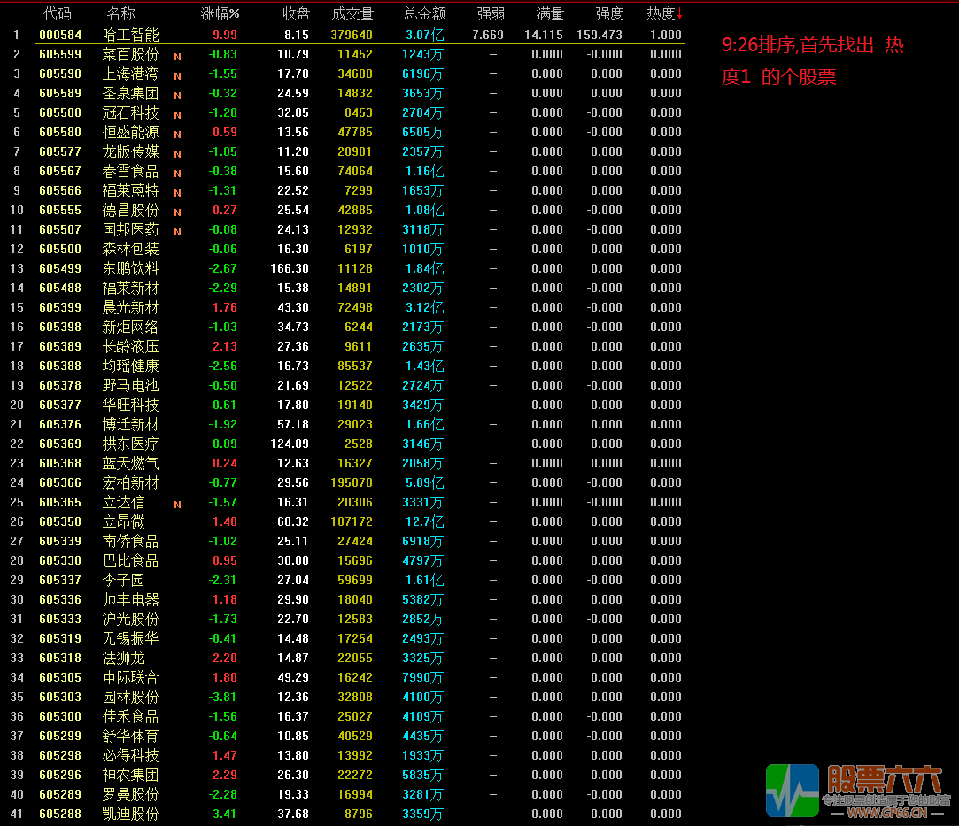Sort by the 满量 column header
Viewport: 959px width, 826px height.
[x=549, y=13]
